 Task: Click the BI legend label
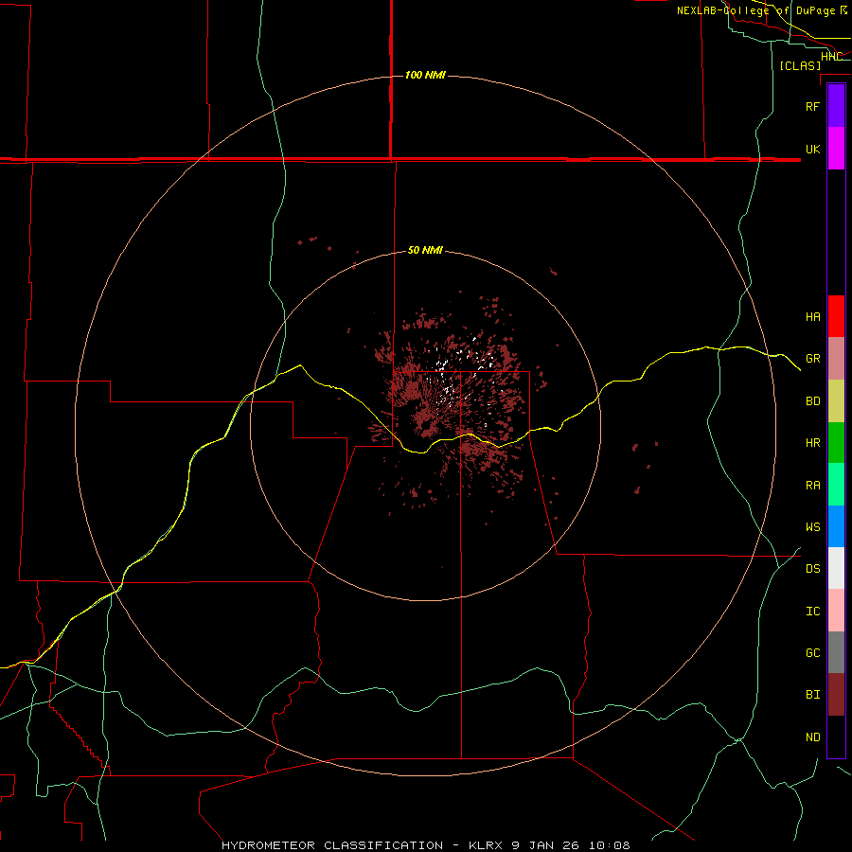tap(812, 695)
